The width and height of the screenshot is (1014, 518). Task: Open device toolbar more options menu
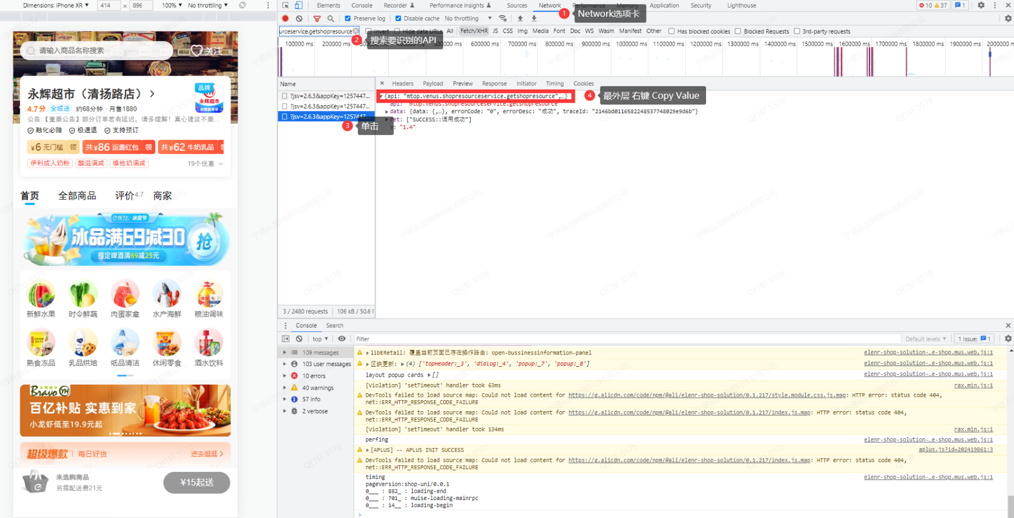pyautogui.click(x=268, y=5)
